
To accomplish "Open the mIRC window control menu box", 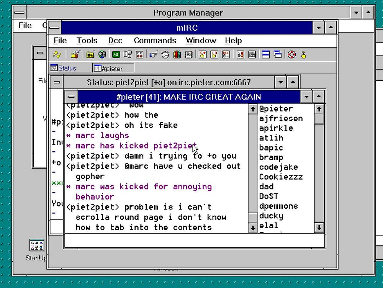I will [54, 28].
